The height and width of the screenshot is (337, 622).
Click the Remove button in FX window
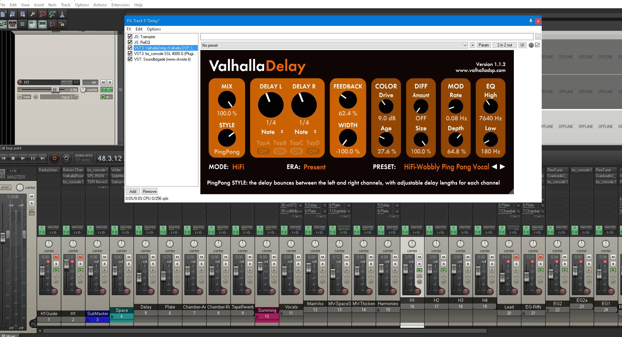(x=150, y=191)
